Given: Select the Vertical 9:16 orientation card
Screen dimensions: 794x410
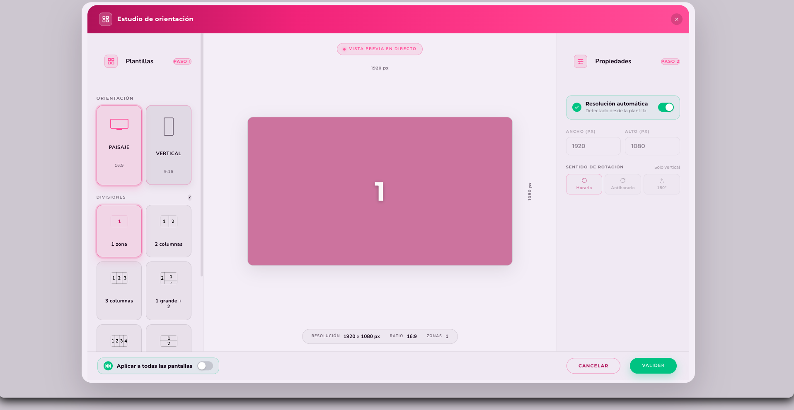Looking at the screenshot, I should click(168, 145).
